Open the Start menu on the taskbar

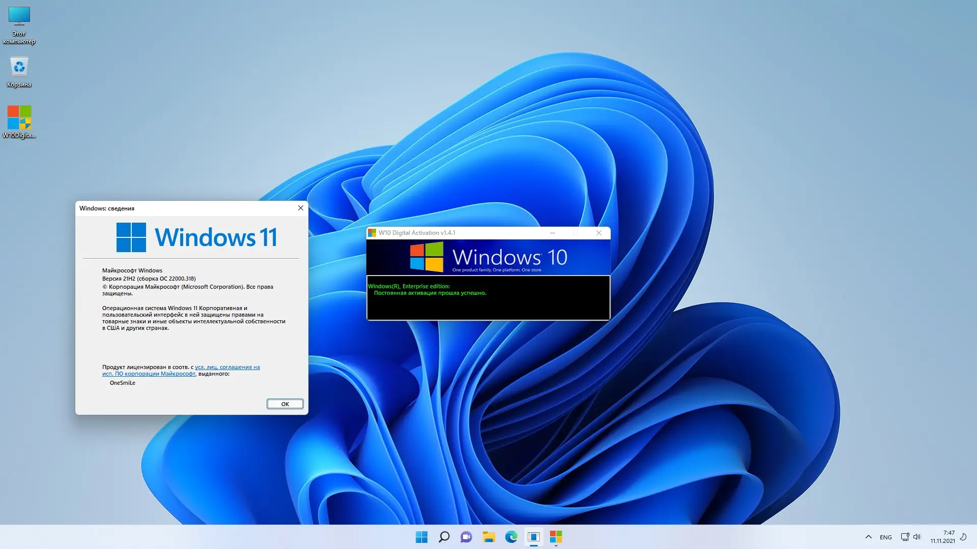421,537
